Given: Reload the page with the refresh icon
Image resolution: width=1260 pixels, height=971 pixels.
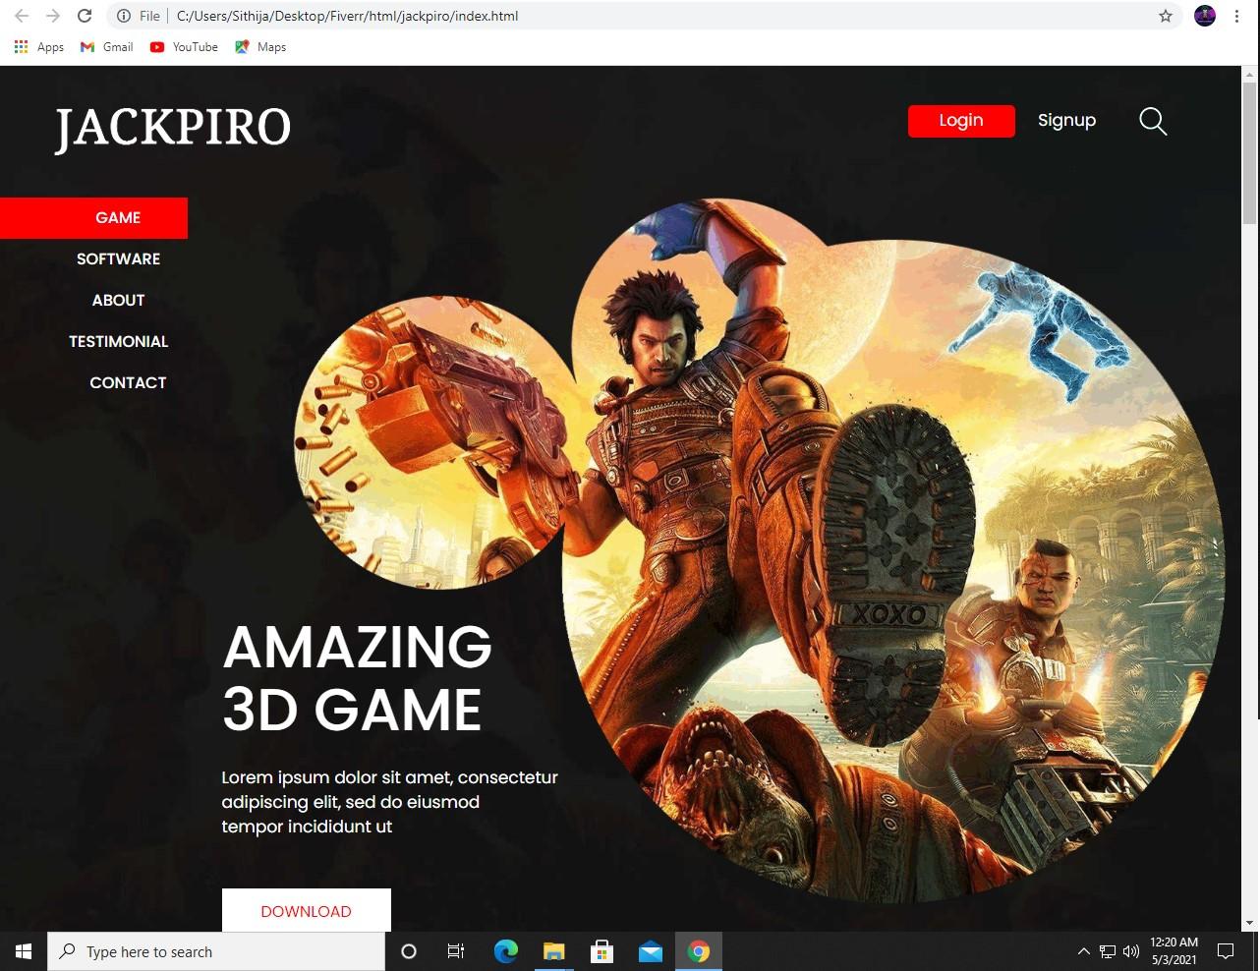Looking at the screenshot, I should click(85, 16).
